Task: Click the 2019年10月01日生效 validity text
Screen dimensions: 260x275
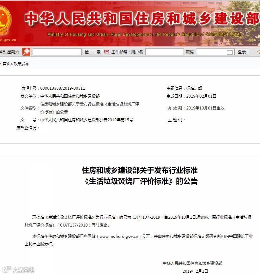Action: coord(205,108)
